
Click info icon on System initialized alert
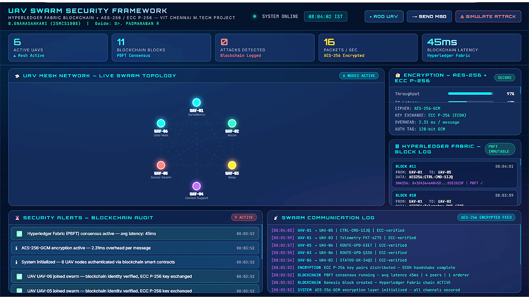pos(16,262)
